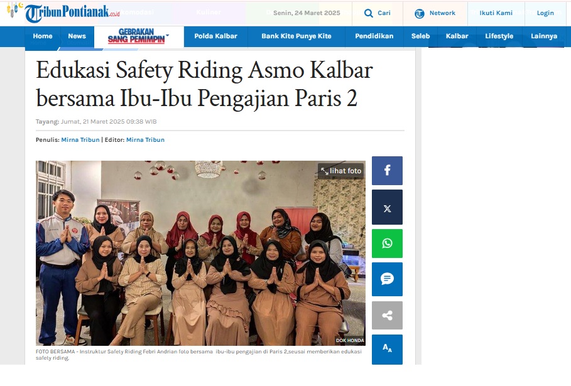Click the gray share icon button
This screenshot has width=571, height=386.
387,316
